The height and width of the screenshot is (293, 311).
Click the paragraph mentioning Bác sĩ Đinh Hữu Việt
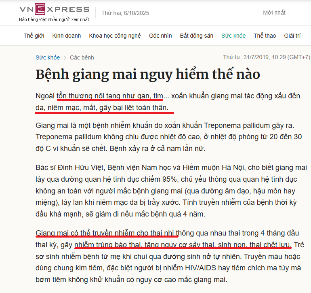pos(171,191)
